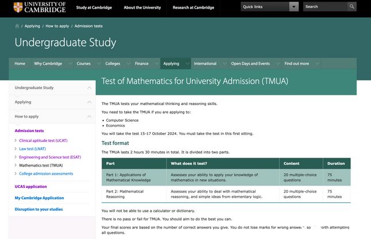Click Quick links text field
Screen dimensions: 371x239
(265, 7)
